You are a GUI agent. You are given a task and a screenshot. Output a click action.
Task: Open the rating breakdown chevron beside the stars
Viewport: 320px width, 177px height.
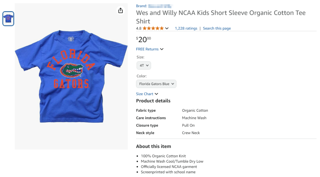coord(167,28)
